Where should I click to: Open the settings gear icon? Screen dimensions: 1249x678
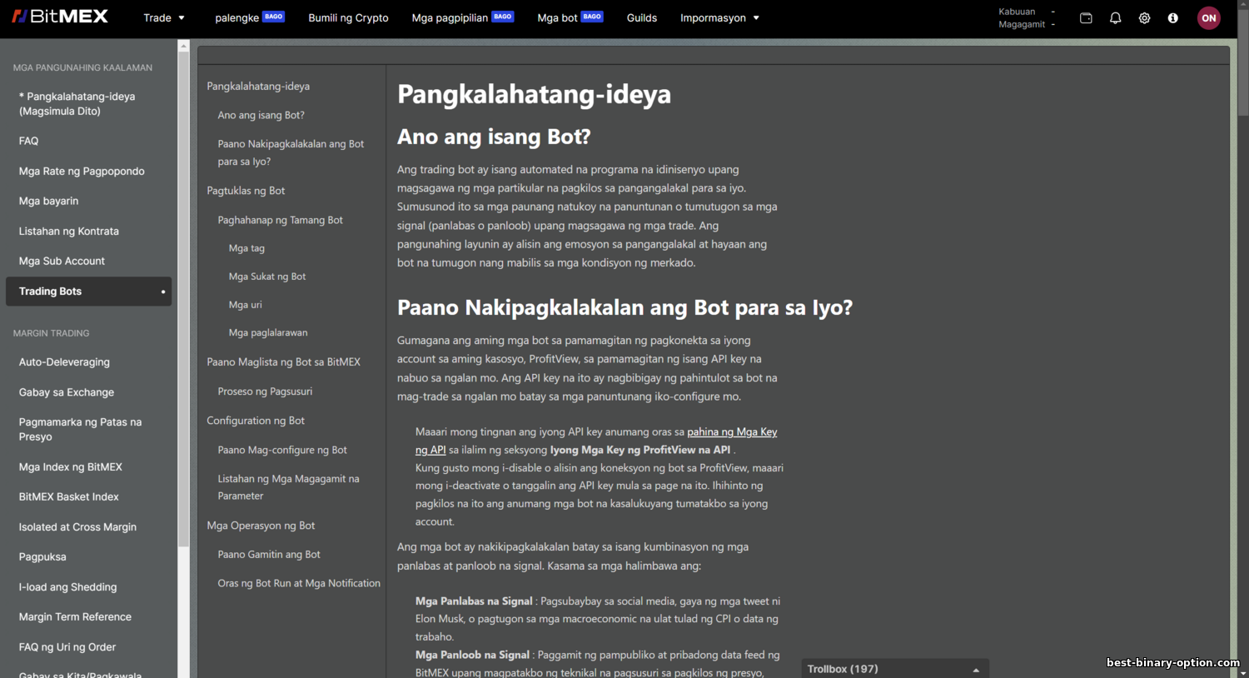1144,17
